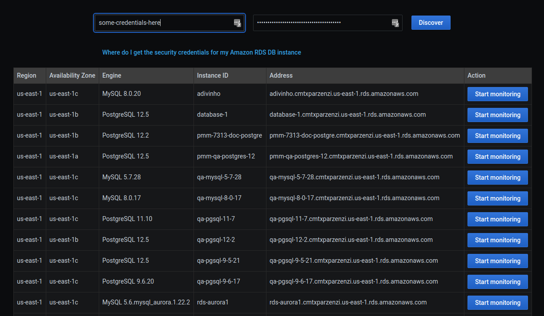Click the masked secret key input field
544x316 pixels.
(x=320, y=23)
